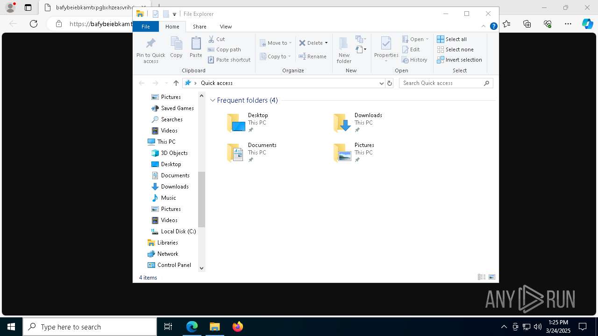Go up one folder level arrow
Screen dimensions: 598x336
(176, 83)
